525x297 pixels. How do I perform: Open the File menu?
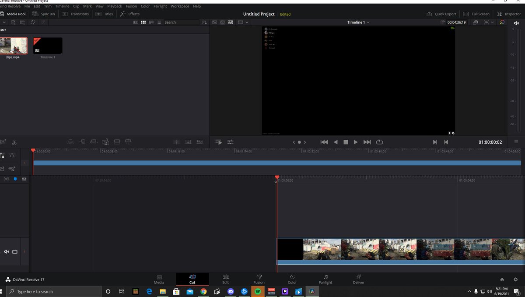point(27,6)
